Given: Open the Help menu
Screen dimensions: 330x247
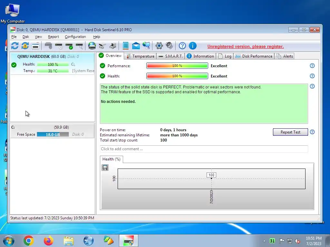Looking at the screenshot, I should 97,37.
